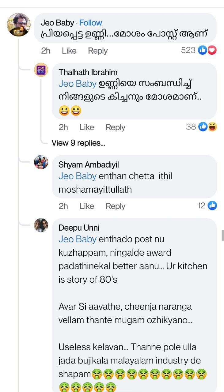Like Thalhath Ibrahim's reply
The image size is (224, 392).
point(87,127)
